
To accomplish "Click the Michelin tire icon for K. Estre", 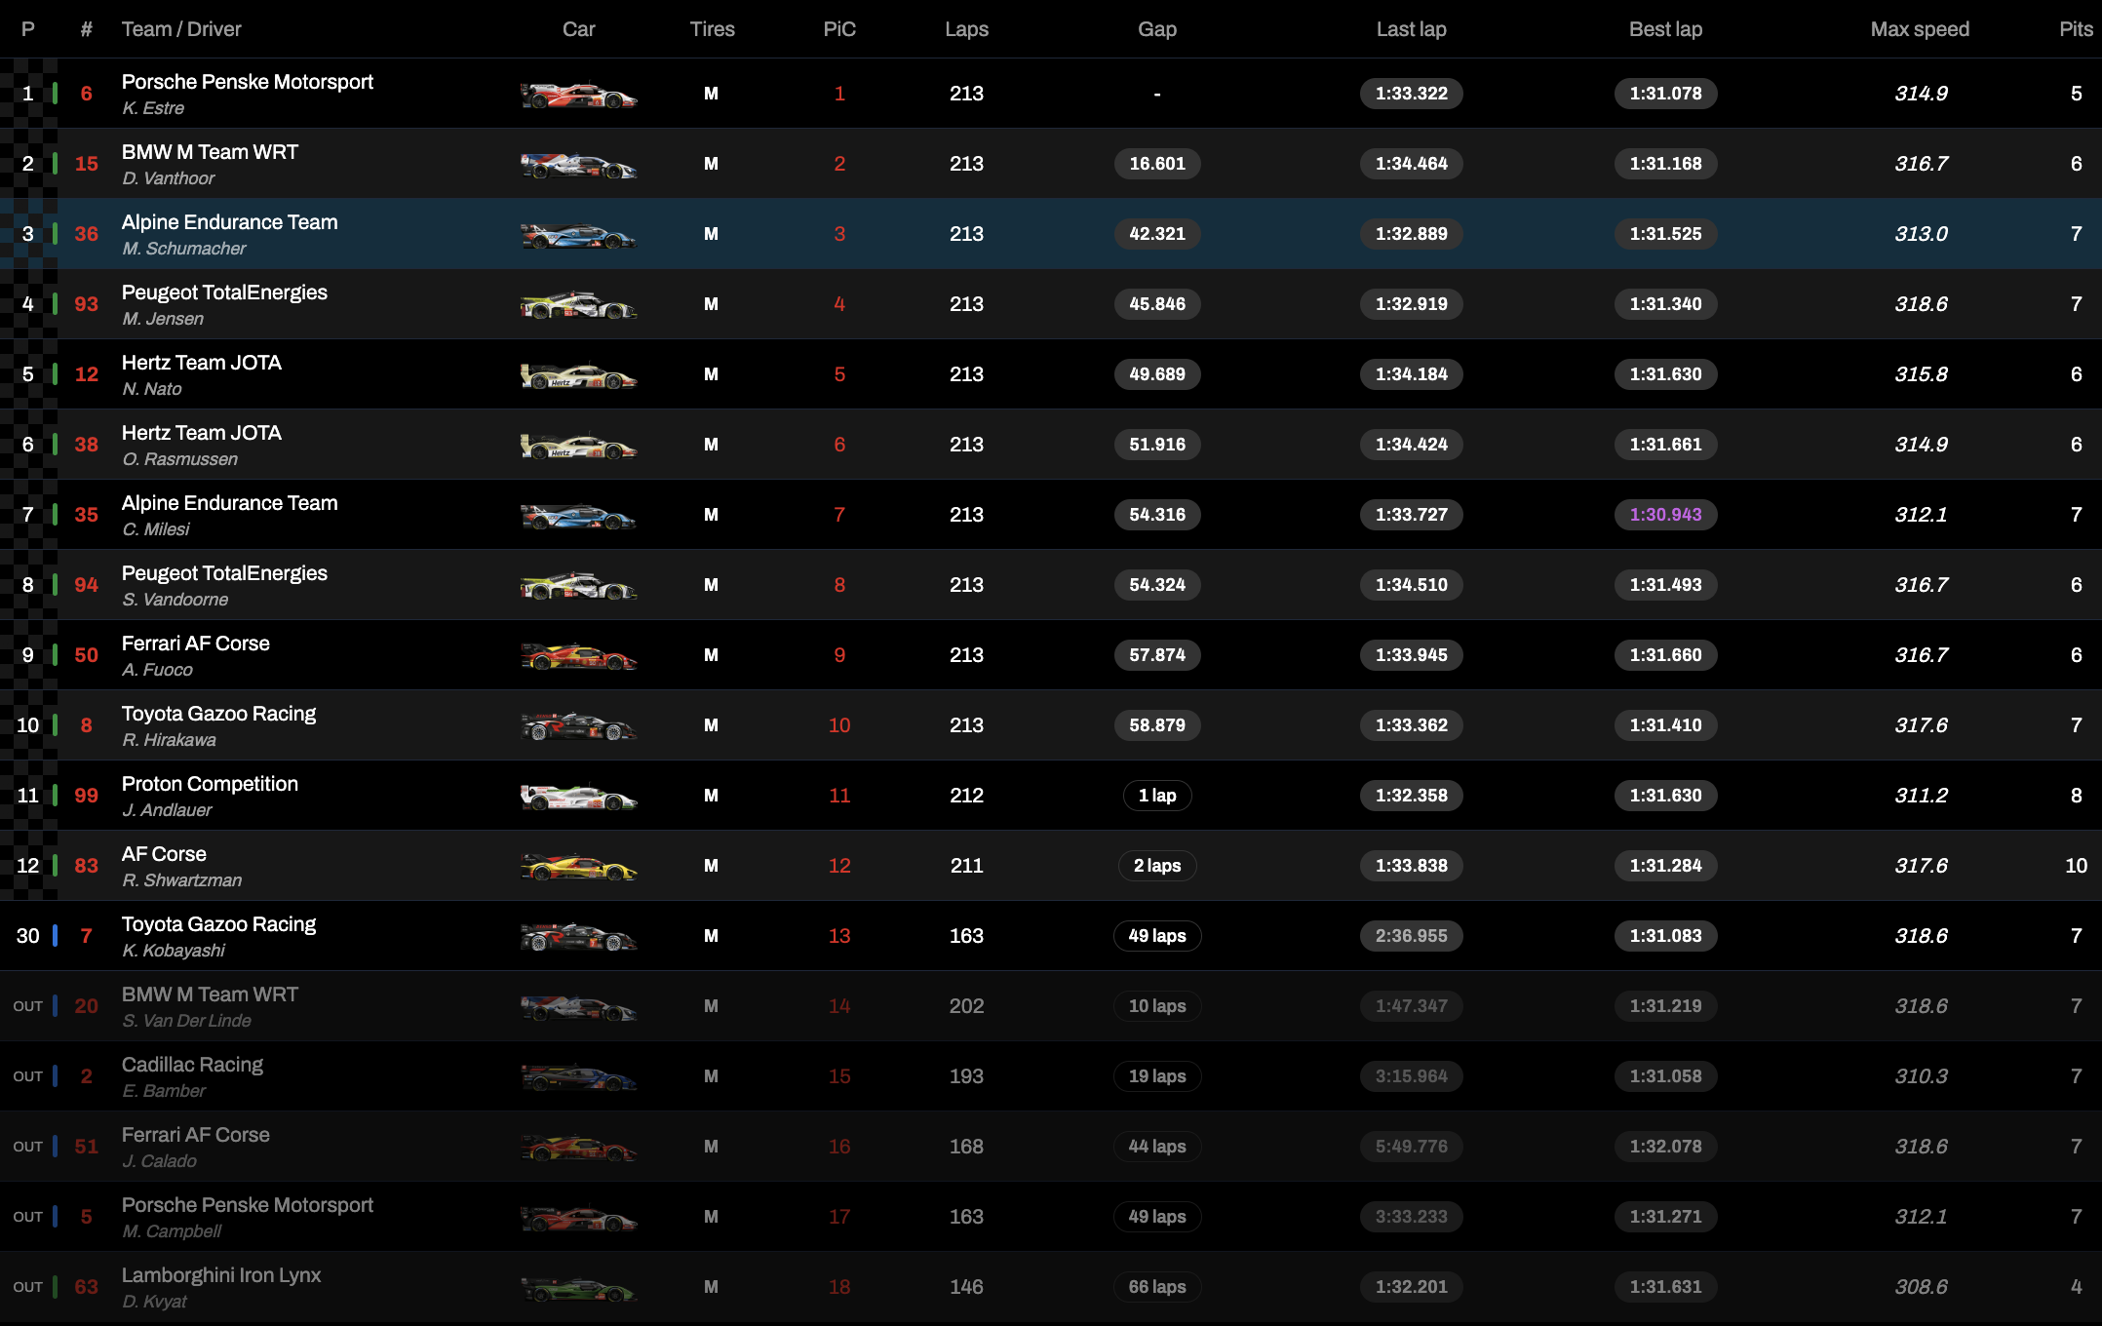I will (x=712, y=94).
